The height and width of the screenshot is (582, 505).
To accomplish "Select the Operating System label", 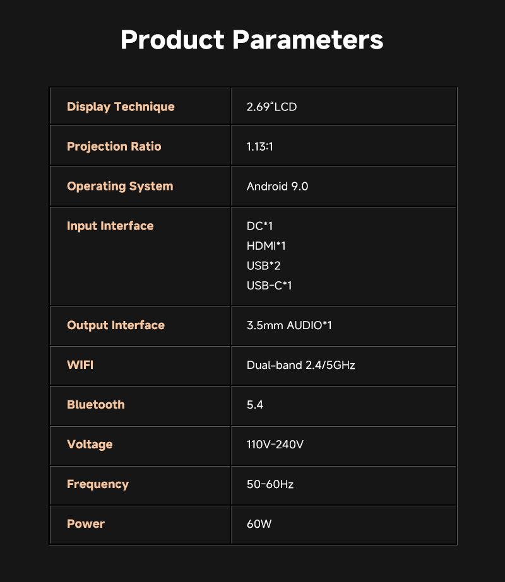I will coord(120,186).
